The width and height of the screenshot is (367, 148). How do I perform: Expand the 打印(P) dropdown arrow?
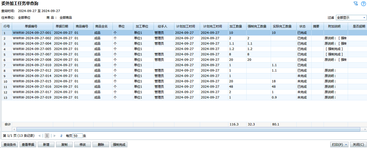(346, 145)
